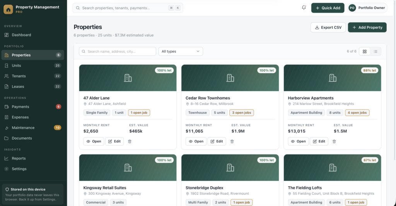The height and width of the screenshot is (206, 396).
Task: Click 4 open jobs badge
Action: point(357,113)
